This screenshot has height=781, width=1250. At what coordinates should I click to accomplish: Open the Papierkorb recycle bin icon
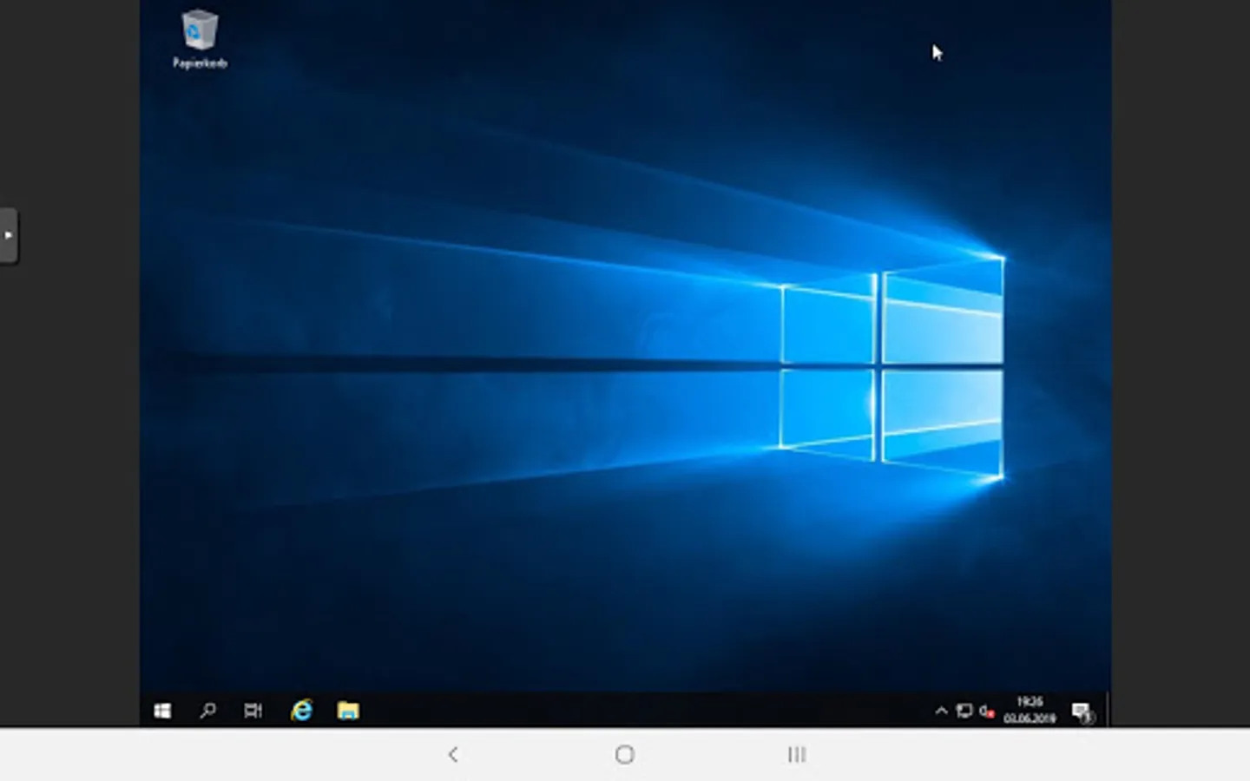(200, 39)
